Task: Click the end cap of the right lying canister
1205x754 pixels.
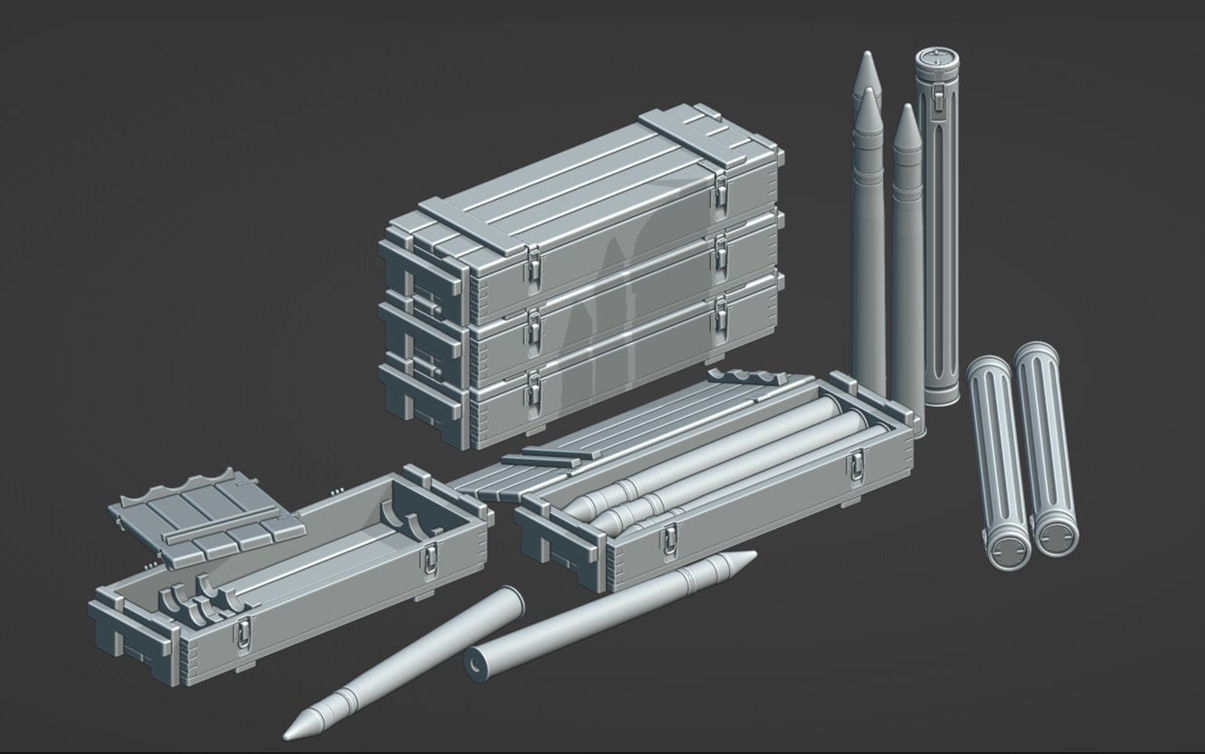Action: tap(1055, 538)
